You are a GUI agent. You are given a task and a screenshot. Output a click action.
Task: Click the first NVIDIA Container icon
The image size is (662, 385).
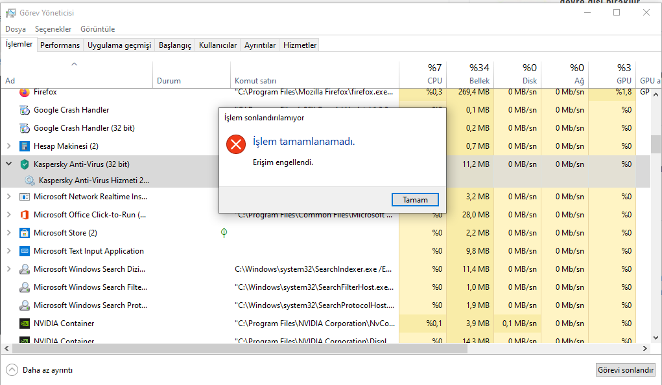pyautogui.click(x=25, y=324)
